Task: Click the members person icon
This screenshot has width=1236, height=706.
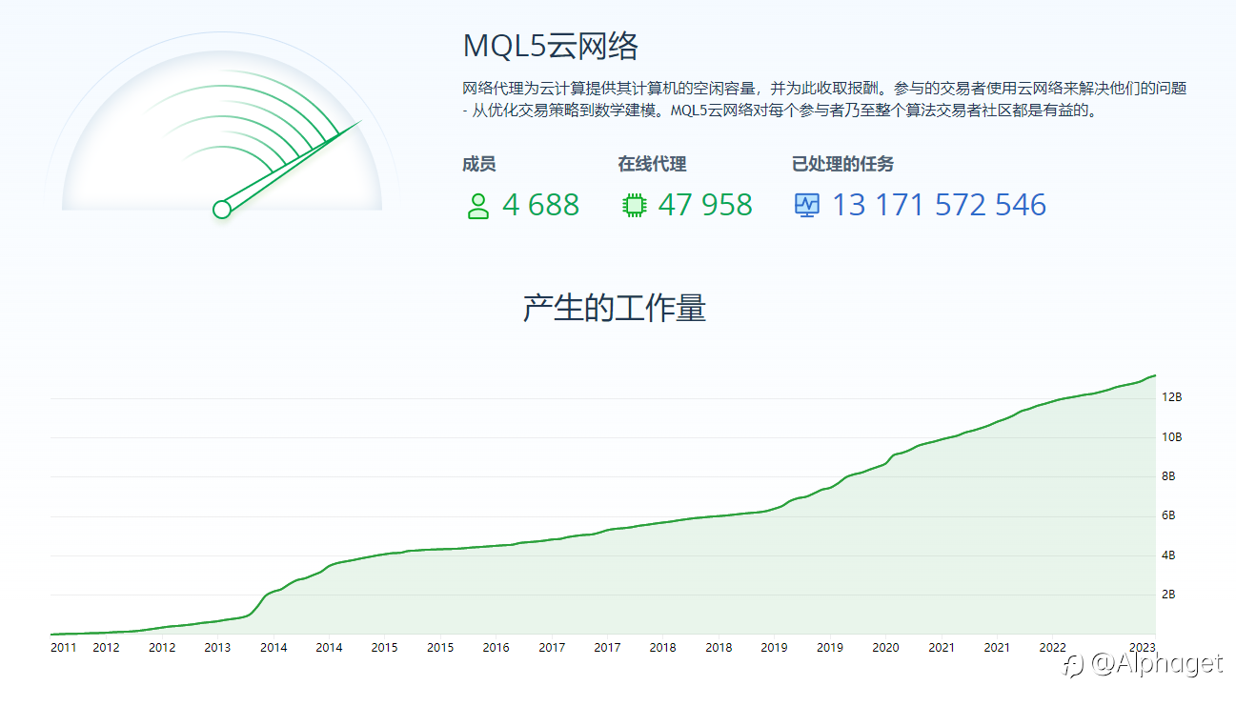Action: coord(478,206)
